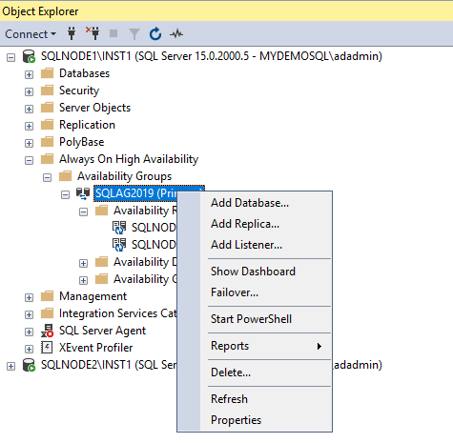Open the Connect dropdown in Object Explorer
The width and height of the screenshot is (453, 443).
pyautogui.click(x=31, y=34)
